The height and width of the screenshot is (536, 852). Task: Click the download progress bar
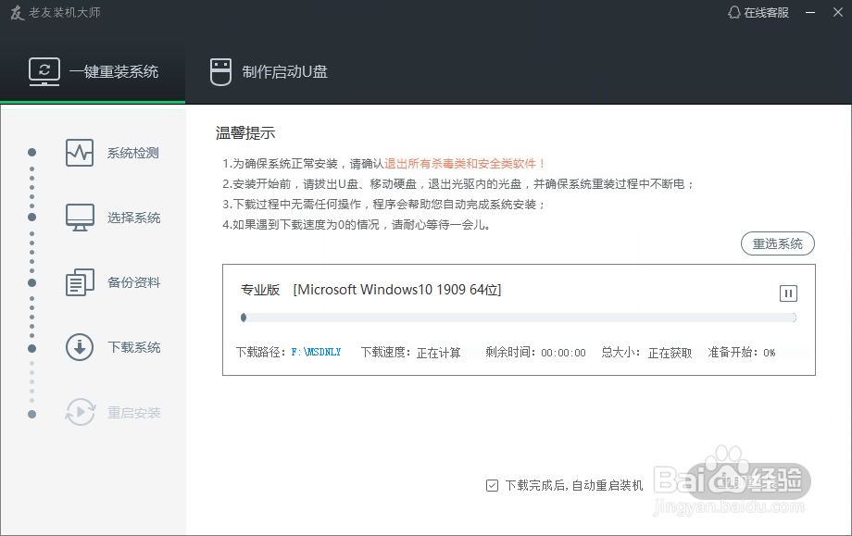[x=519, y=318]
